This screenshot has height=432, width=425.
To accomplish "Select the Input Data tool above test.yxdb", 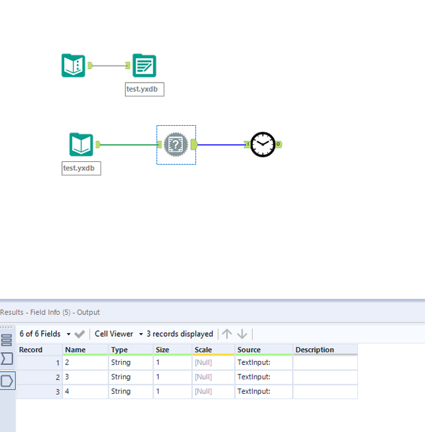I will [x=81, y=145].
